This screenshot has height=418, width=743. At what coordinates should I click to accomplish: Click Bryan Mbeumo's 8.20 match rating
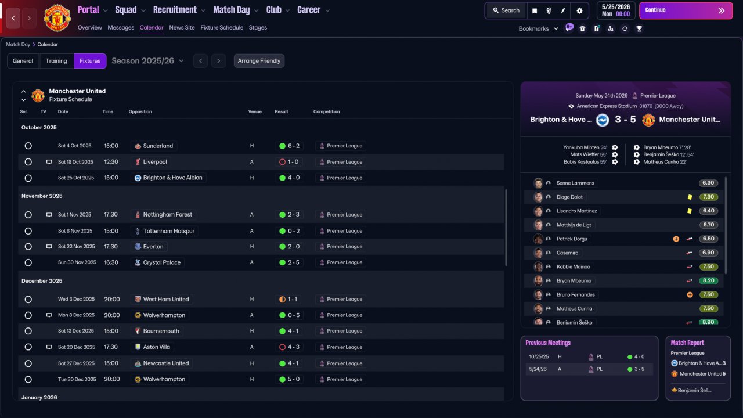point(708,280)
